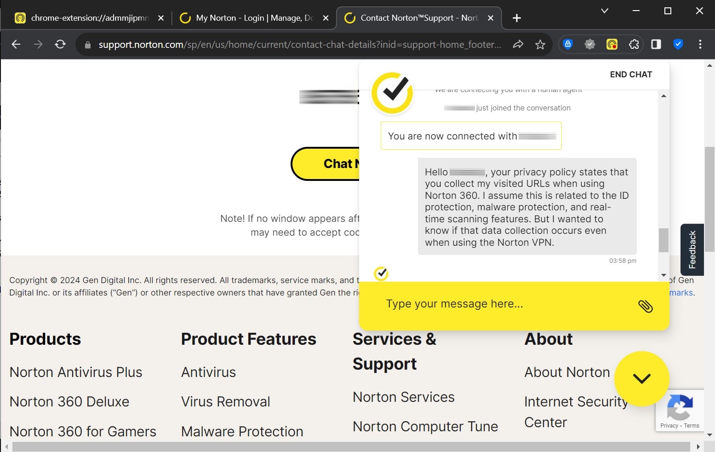This screenshot has width=715, height=452.
Task: Click the page horizontal scrollbar
Action: click(x=351, y=446)
